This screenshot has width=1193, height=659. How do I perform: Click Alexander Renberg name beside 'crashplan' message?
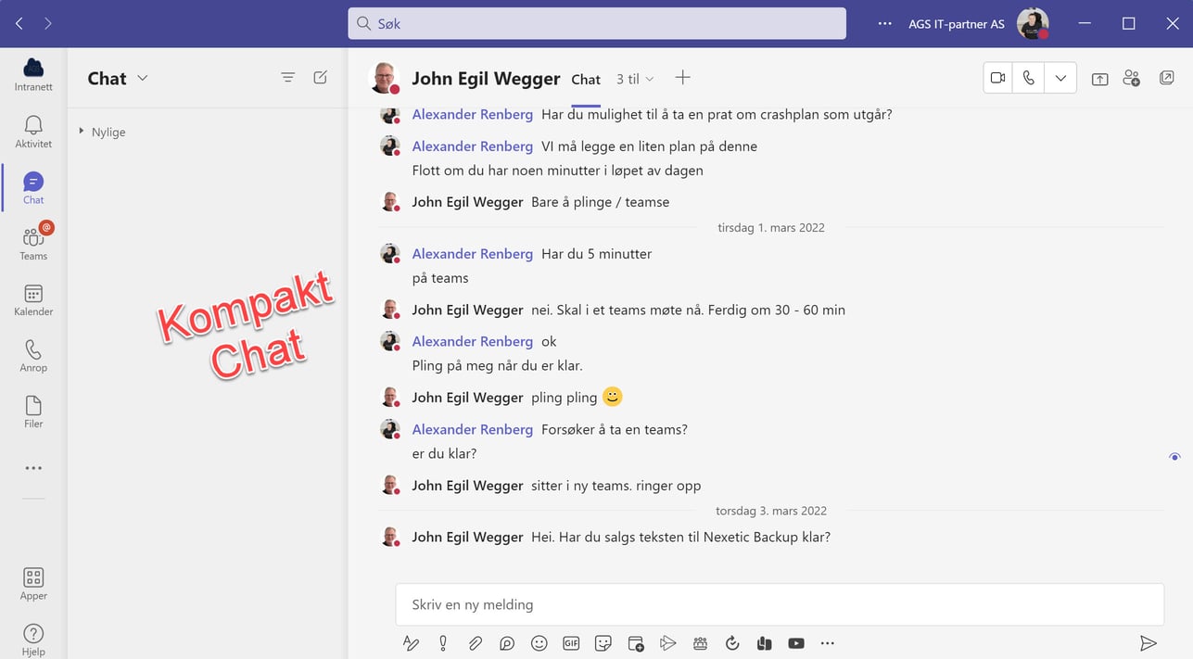coord(473,114)
